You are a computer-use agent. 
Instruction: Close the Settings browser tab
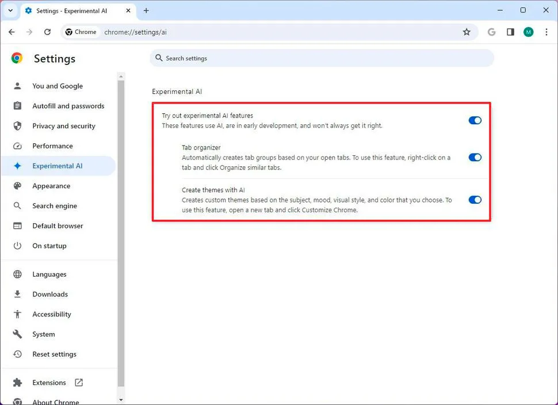pos(128,11)
